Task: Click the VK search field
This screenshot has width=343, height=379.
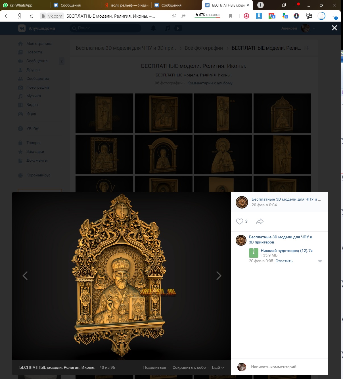Action: 105,28
